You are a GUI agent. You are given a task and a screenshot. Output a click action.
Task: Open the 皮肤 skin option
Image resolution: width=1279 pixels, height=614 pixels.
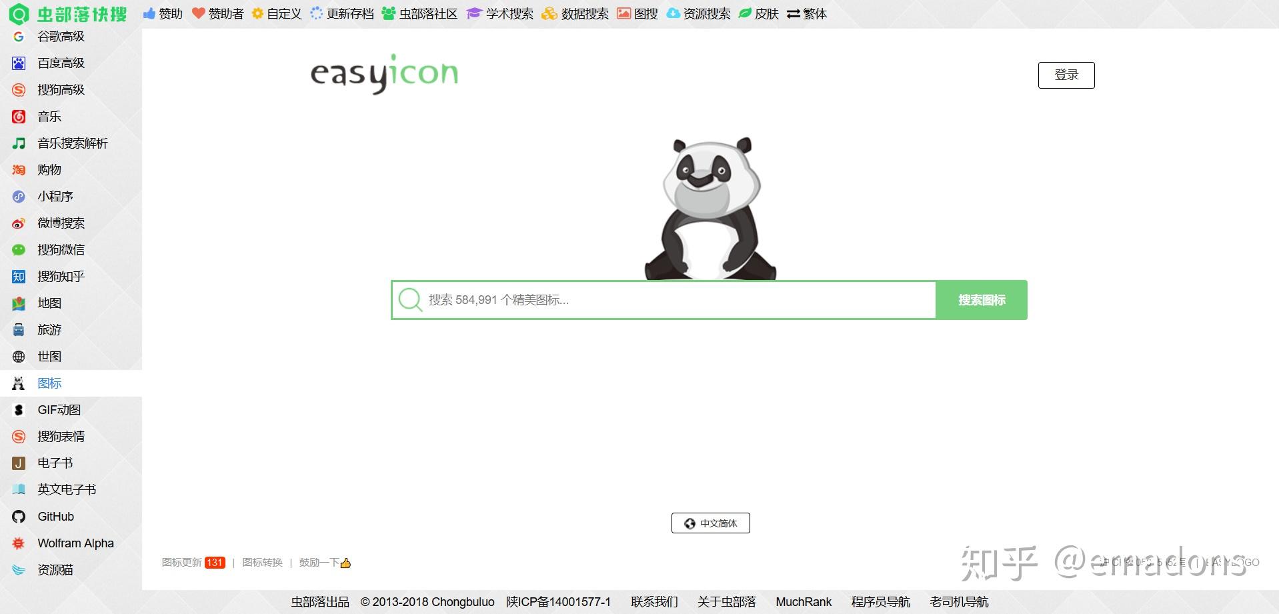tap(759, 14)
